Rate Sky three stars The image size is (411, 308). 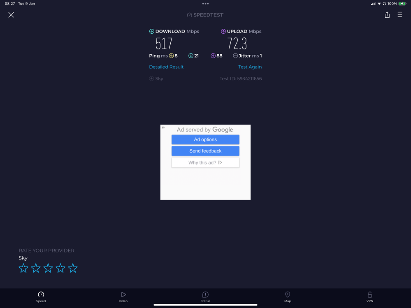coord(48,269)
